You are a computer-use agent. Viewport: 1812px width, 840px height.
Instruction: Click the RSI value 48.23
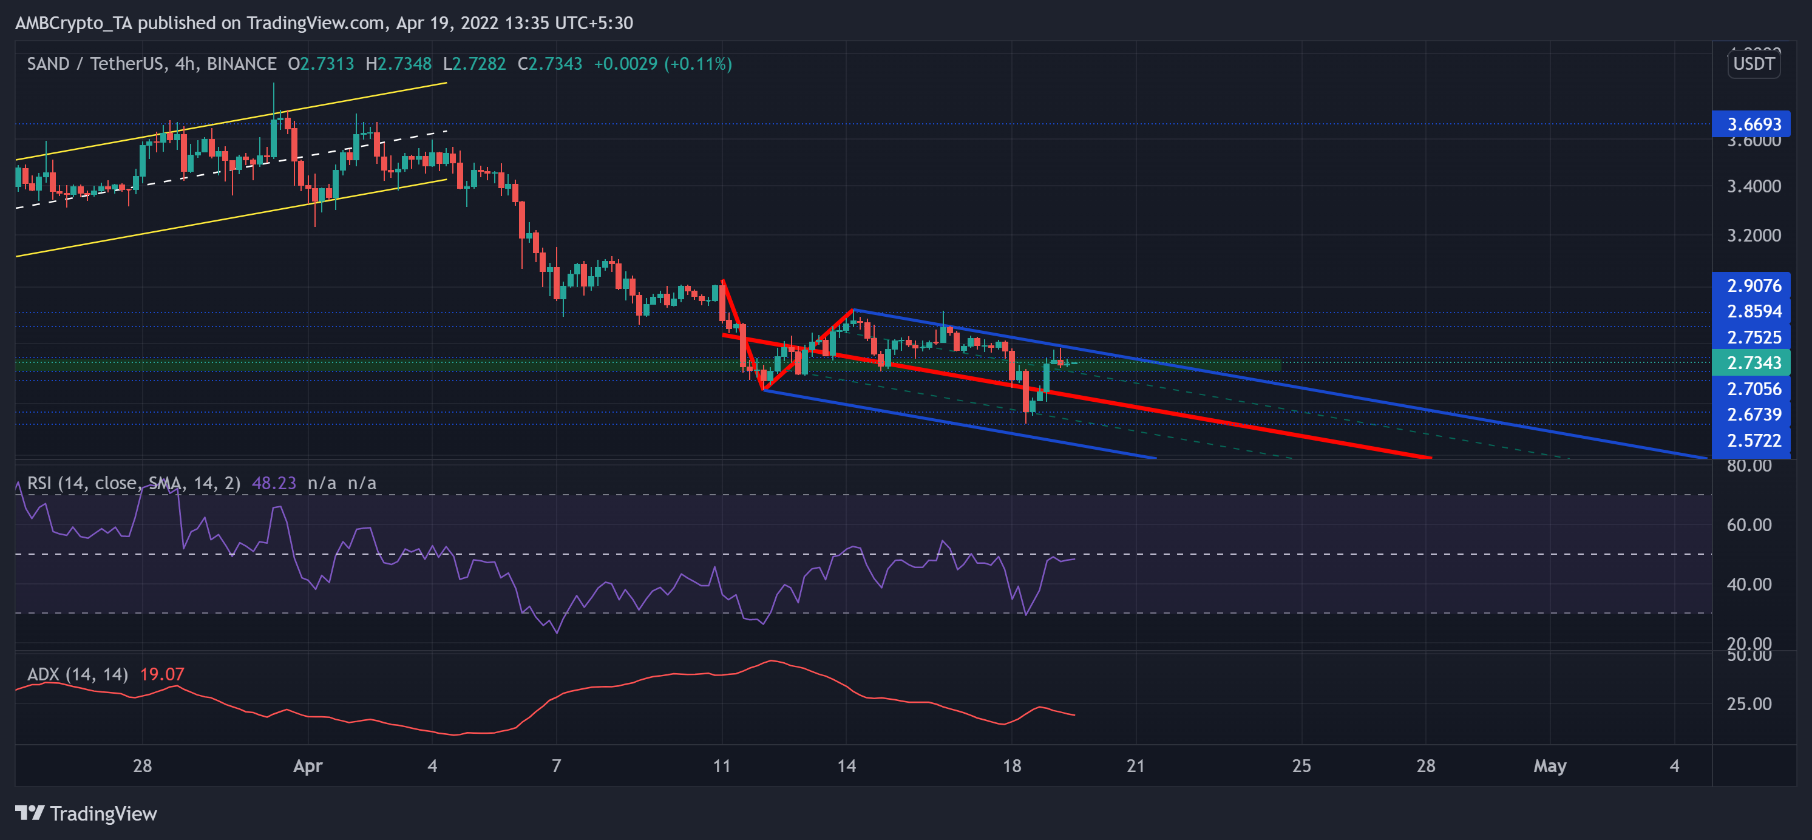(276, 483)
